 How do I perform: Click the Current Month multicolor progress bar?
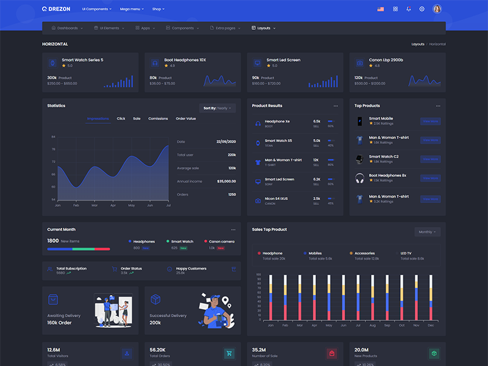point(78,249)
